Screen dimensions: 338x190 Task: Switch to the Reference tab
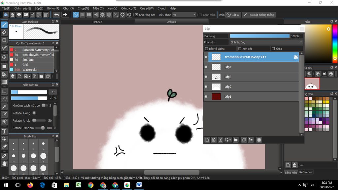(305, 172)
